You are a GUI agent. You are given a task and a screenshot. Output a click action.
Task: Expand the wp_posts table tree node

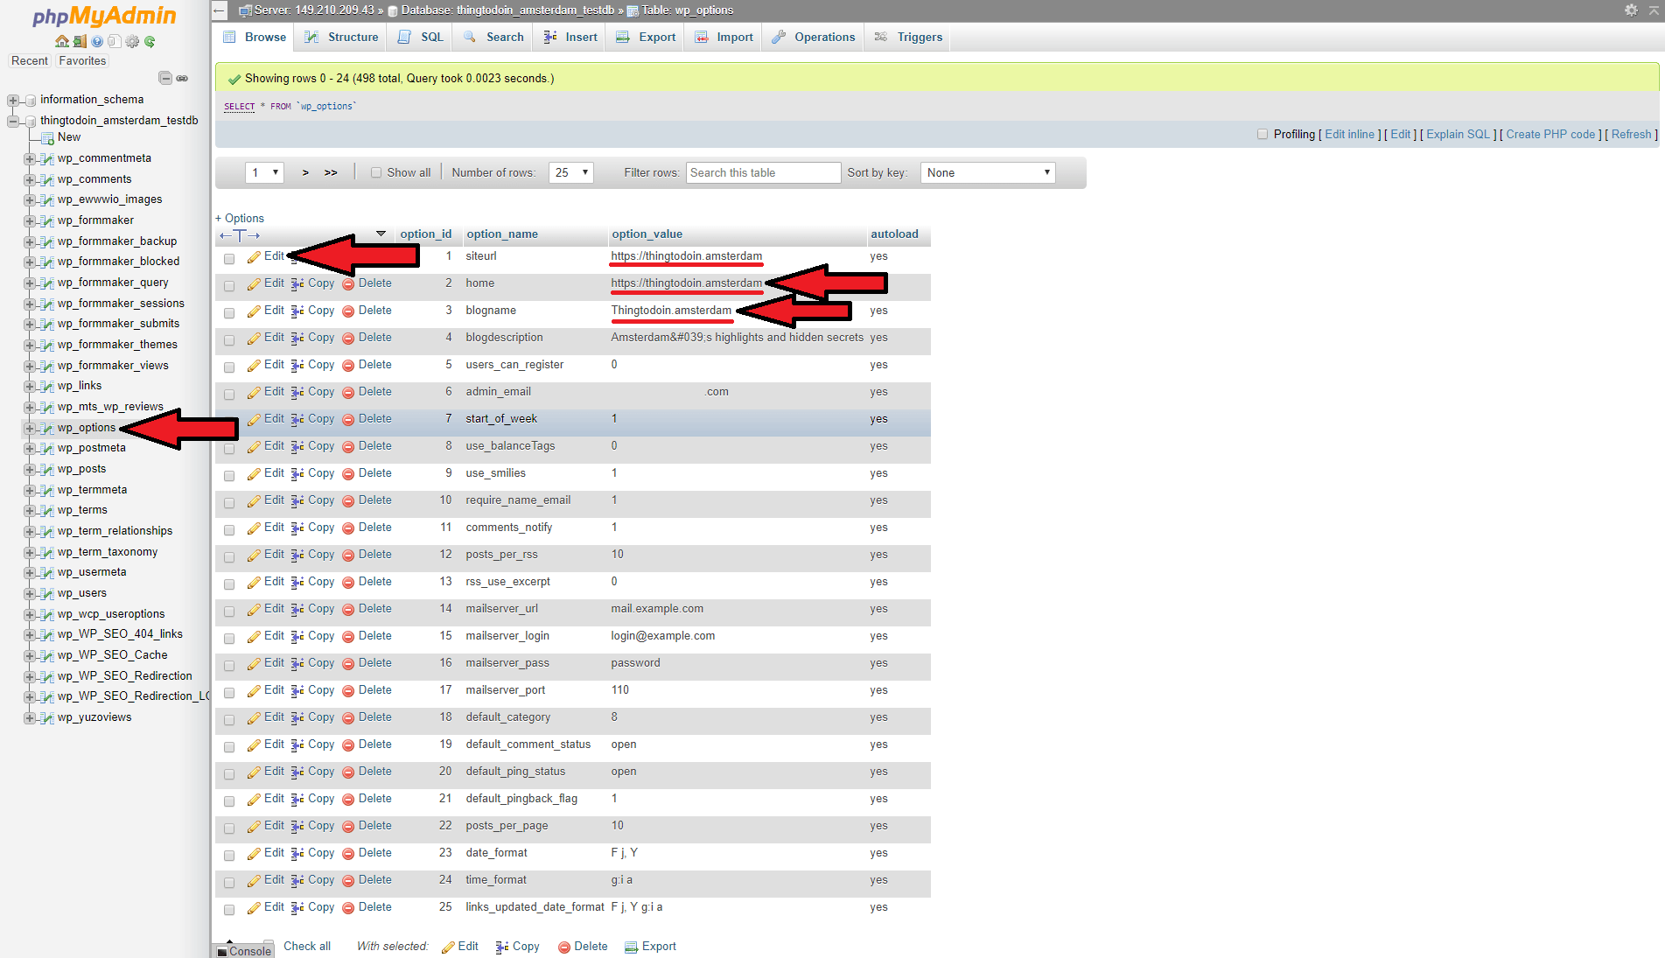(x=30, y=470)
